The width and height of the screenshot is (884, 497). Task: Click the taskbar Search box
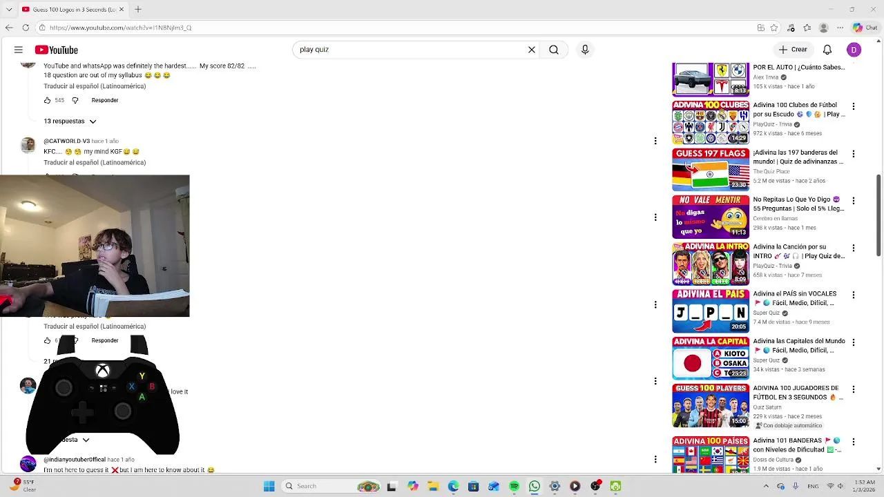tap(331, 486)
